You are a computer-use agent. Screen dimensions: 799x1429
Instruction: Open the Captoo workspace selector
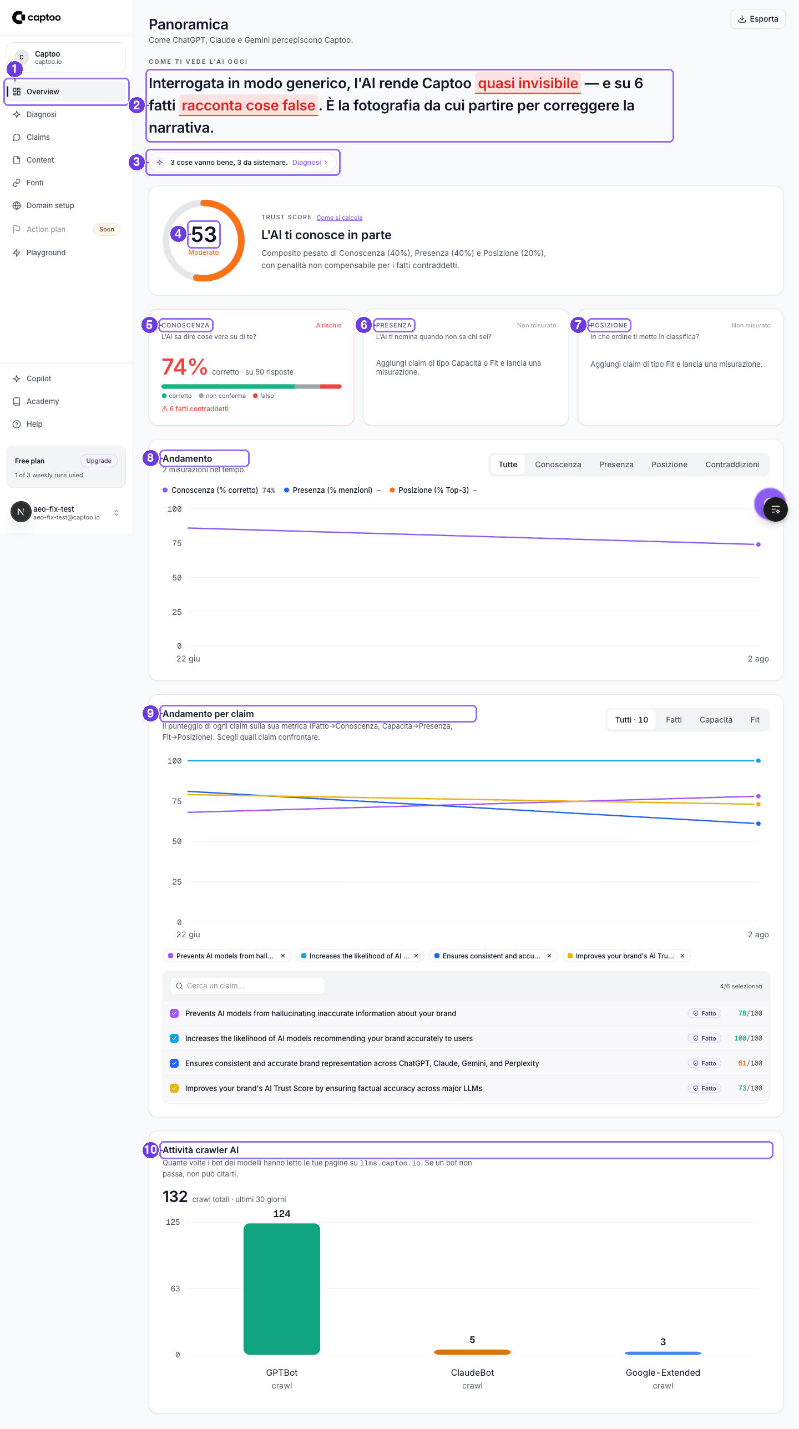click(x=66, y=57)
